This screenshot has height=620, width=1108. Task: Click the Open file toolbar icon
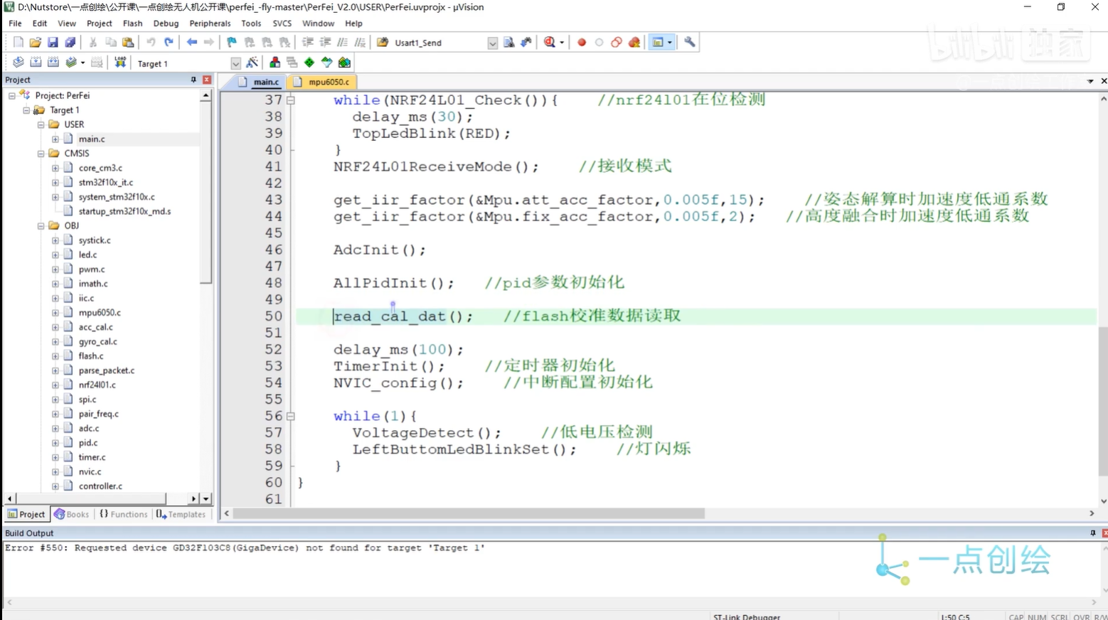click(36, 43)
